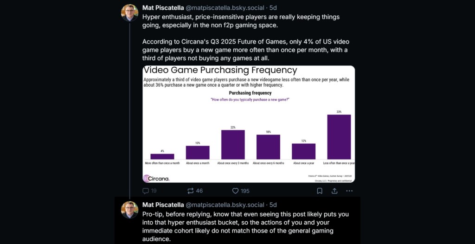This screenshot has width=475, height=244.
Task: Click the 195 likes count
Action: 245,191
